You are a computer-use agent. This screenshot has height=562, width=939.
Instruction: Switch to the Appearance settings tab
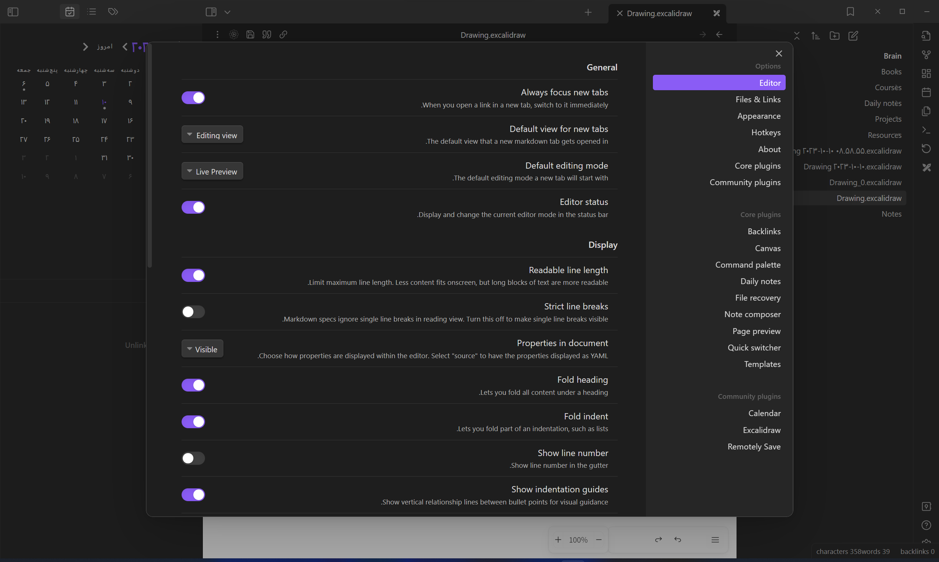pyautogui.click(x=759, y=116)
